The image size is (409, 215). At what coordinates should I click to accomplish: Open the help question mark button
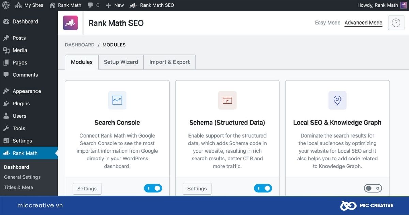click(x=396, y=23)
